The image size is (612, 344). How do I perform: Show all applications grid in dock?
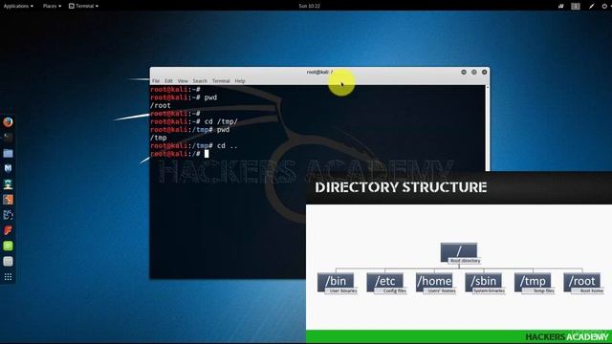[x=8, y=277]
